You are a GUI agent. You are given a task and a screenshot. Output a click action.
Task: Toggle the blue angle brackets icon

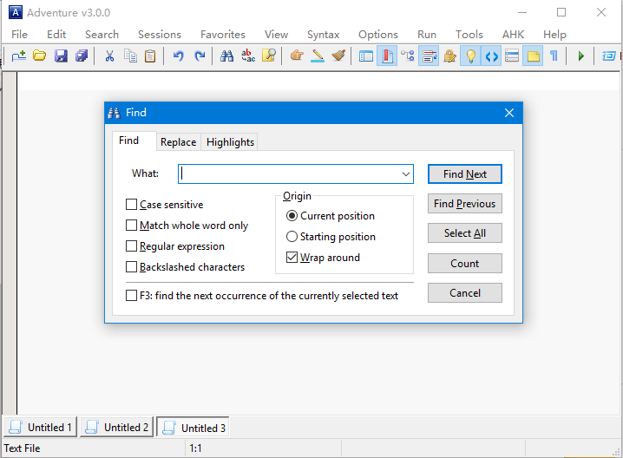491,56
